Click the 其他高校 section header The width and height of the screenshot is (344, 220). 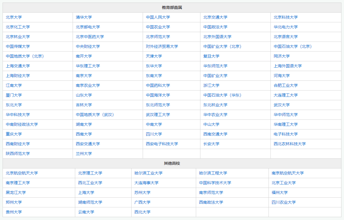click(172, 163)
